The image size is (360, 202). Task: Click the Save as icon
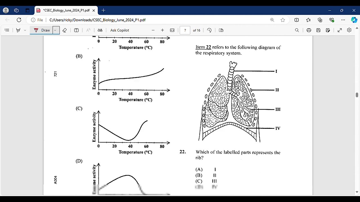click(x=328, y=30)
